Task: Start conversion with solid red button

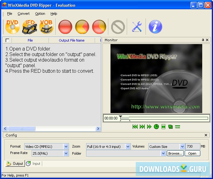Action: pyautogui.click(x=65, y=27)
